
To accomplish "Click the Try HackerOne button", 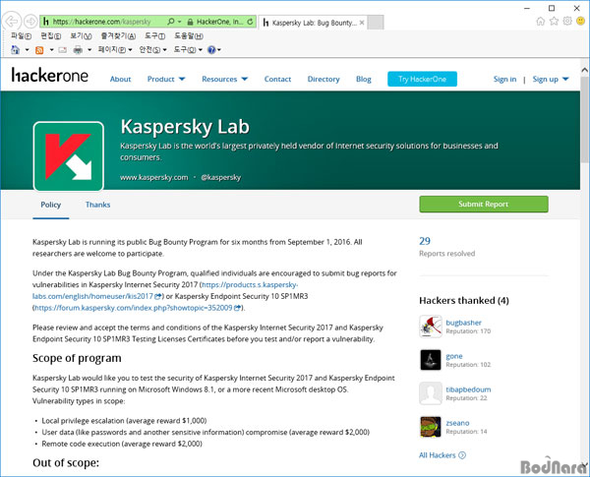I will 422,79.
